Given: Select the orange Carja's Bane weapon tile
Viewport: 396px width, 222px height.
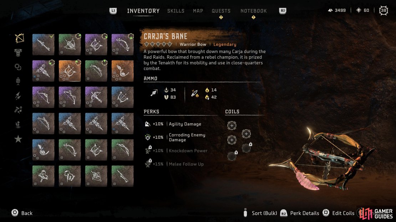Looking at the screenshot, I should pyautogui.click(x=70, y=71).
